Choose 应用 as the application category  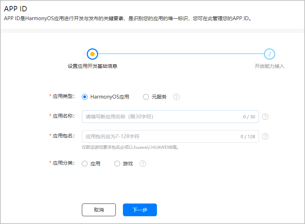coord(85,164)
